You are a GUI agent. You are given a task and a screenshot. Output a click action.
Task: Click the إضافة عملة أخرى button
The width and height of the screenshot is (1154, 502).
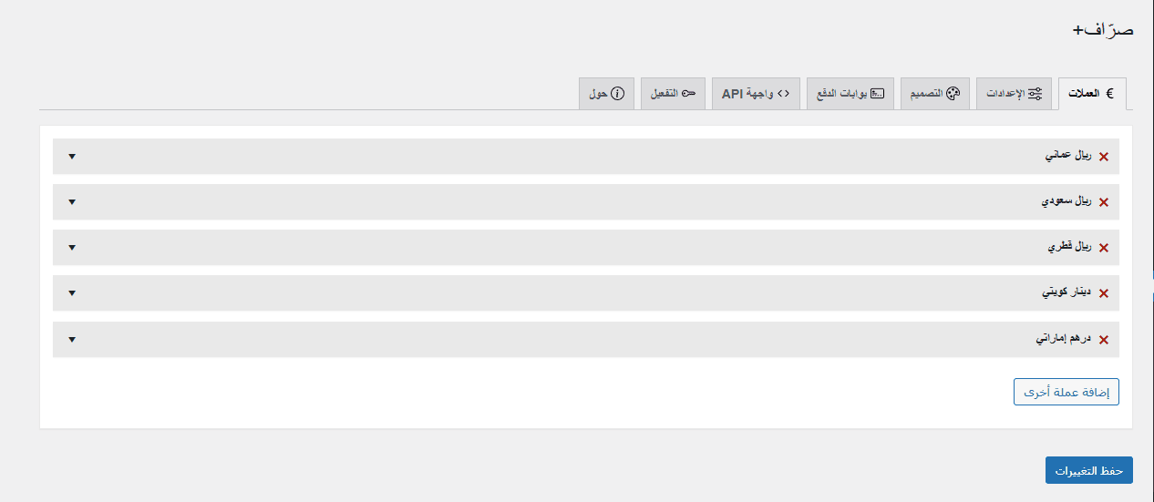pos(1066,392)
